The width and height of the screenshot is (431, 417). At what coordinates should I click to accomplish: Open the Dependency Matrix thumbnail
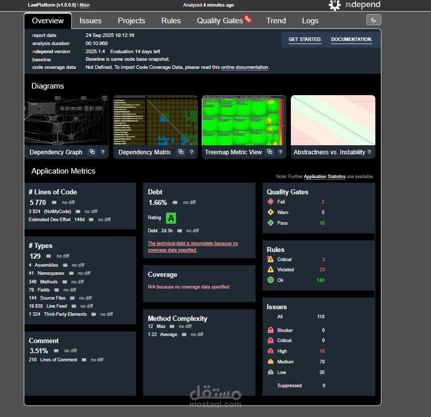[x=155, y=120]
